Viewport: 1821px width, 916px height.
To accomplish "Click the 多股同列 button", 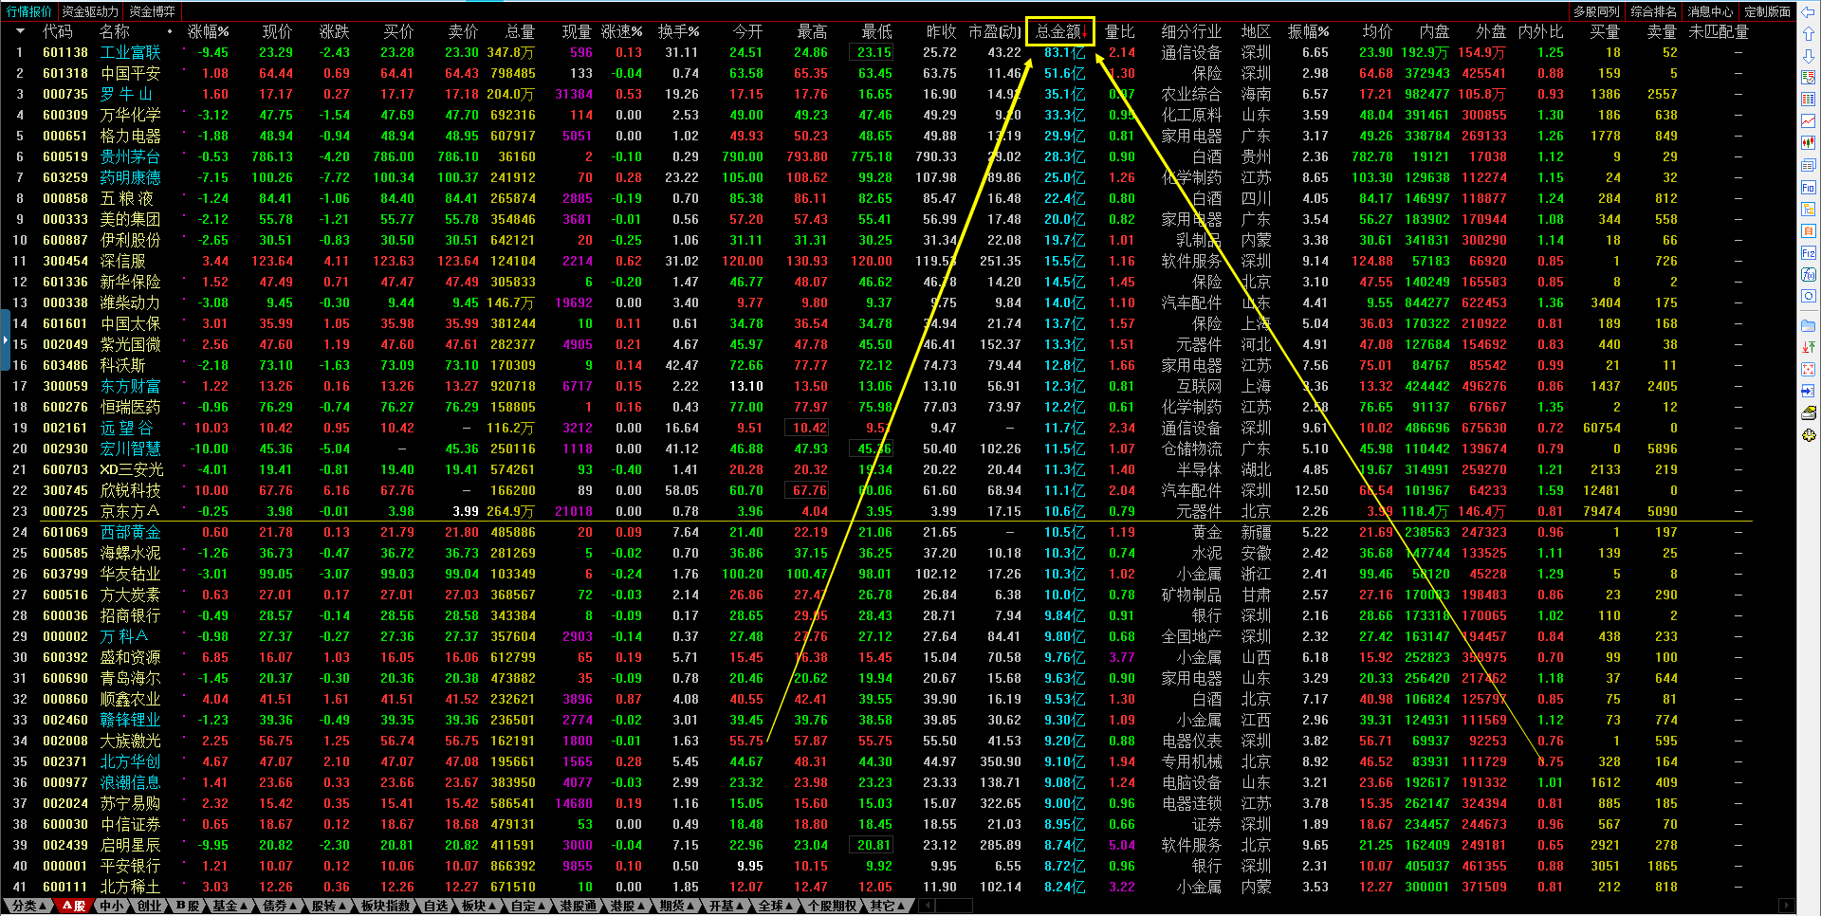I will (1597, 11).
